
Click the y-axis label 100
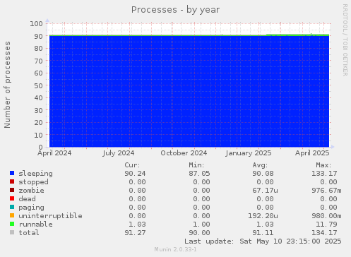click(x=36, y=23)
